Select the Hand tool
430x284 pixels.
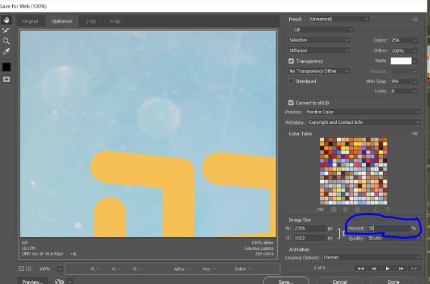pos(6,20)
